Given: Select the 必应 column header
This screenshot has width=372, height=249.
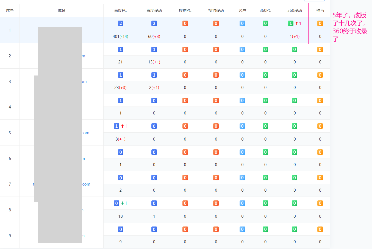Looking at the screenshot, I should coord(242,10).
